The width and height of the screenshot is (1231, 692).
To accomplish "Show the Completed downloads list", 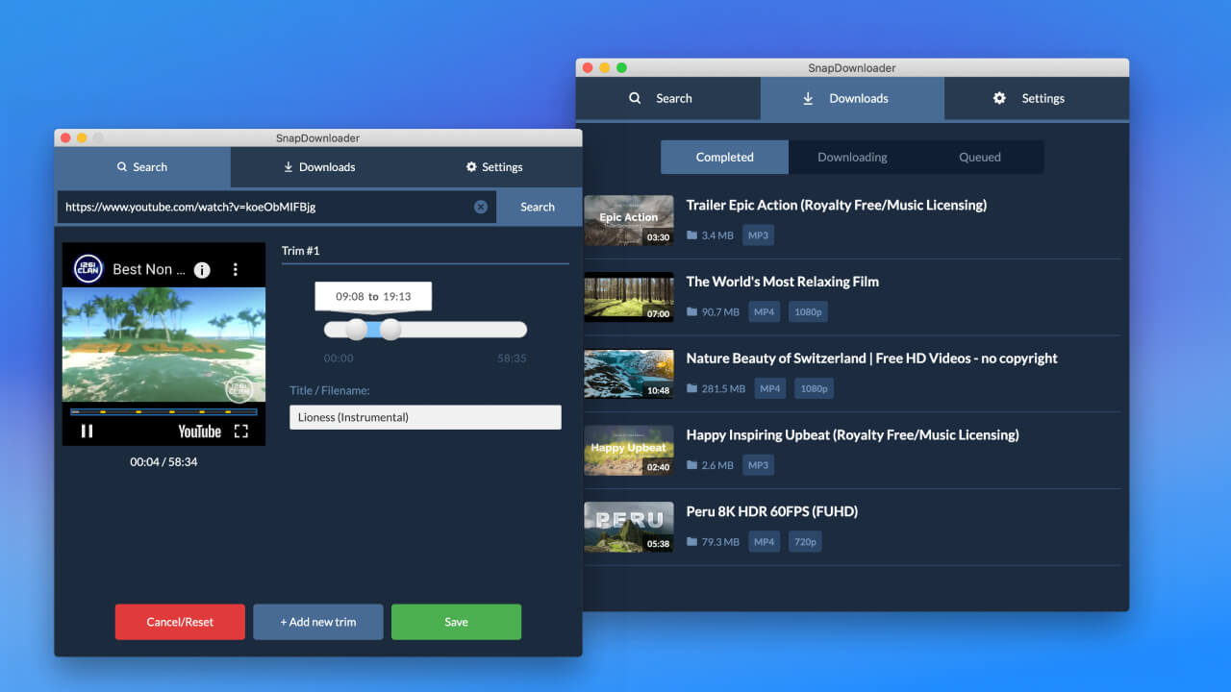I will pyautogui.click(x=725, y=157).
